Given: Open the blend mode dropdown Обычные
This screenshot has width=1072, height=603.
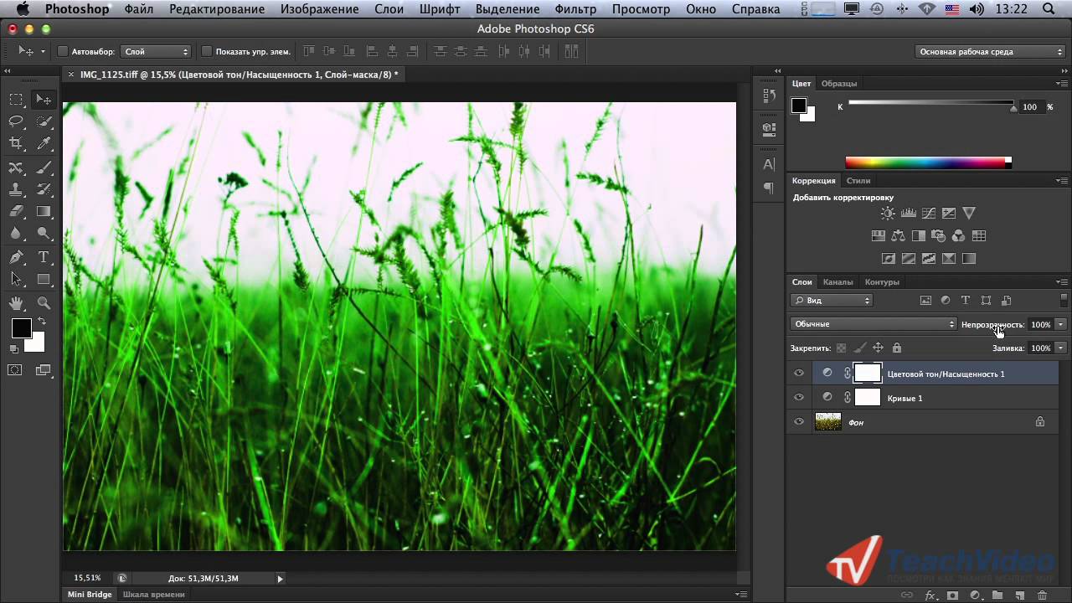Looking at the screenshot, I should coord(874,324).
